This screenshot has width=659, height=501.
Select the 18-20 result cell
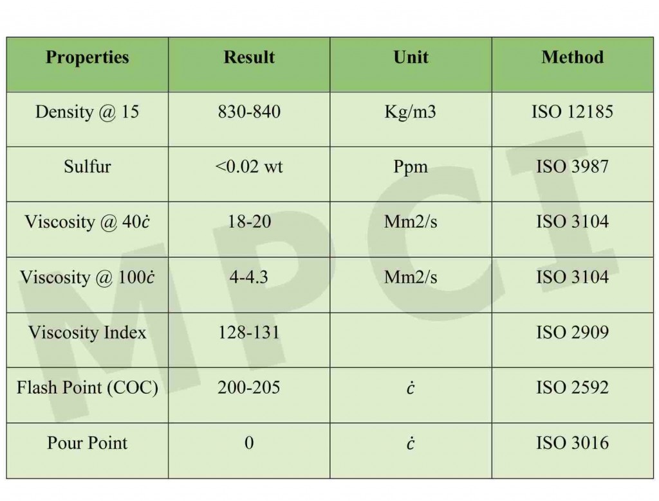coord(249,222)
